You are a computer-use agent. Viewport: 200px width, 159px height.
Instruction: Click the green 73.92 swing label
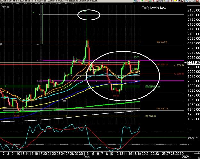tap(136, 57)
